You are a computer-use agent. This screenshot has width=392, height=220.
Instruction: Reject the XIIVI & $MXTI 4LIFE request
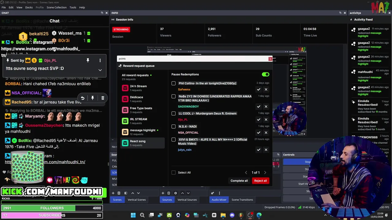tap(266, 150)
